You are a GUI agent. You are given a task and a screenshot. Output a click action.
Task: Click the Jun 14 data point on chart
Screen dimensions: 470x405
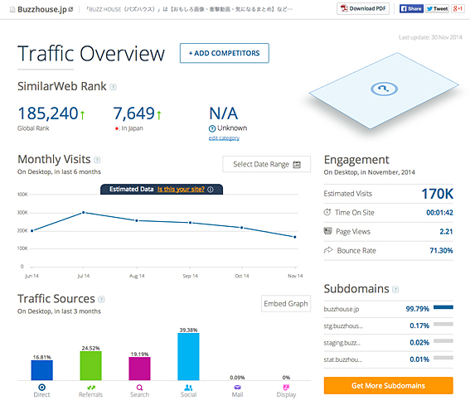pyautogui.click(x=31, y=230)
